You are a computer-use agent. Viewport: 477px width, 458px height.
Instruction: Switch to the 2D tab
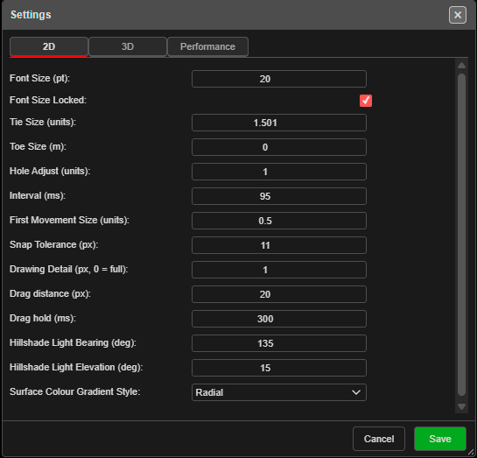pyautogui.click(x=49, y=46)
